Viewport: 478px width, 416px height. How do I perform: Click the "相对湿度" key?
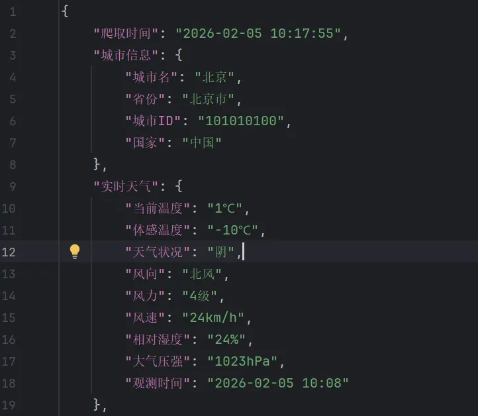pyautogui.click(x=158, y=340)
